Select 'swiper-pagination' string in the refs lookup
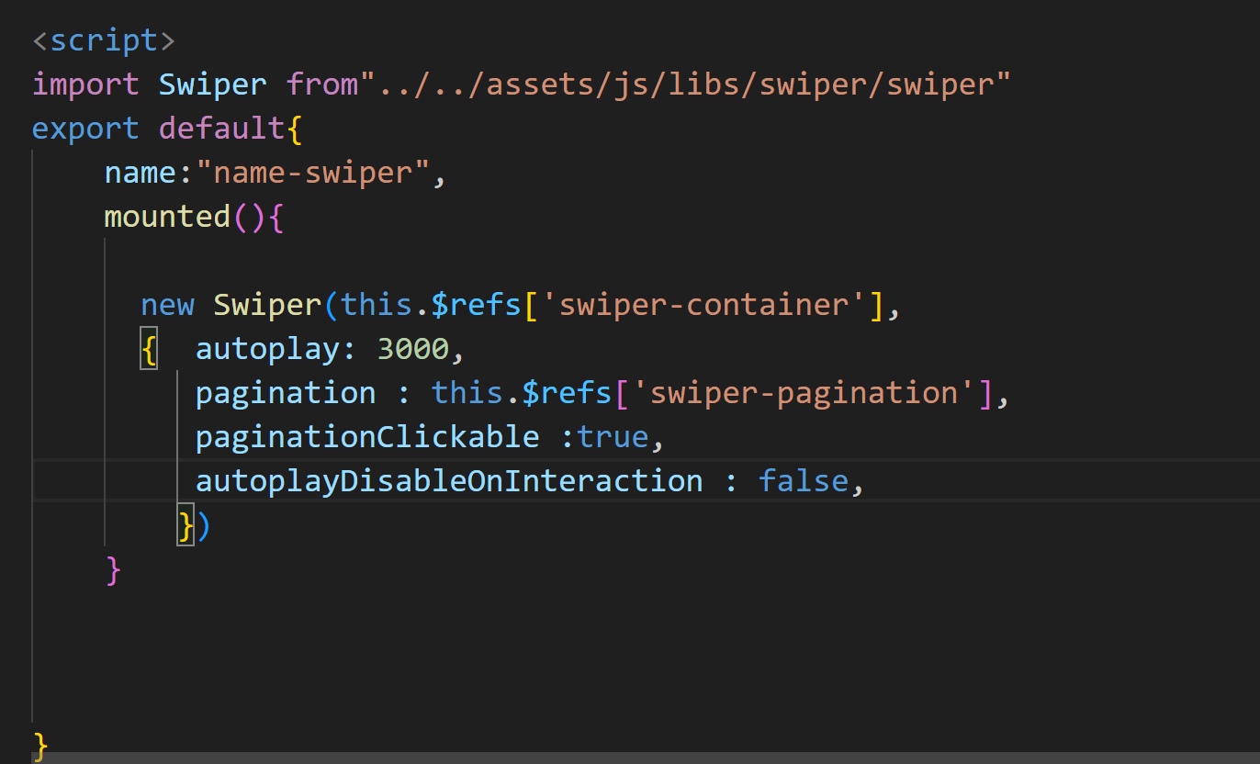1260x764 pixels. (x=817, y=392)
